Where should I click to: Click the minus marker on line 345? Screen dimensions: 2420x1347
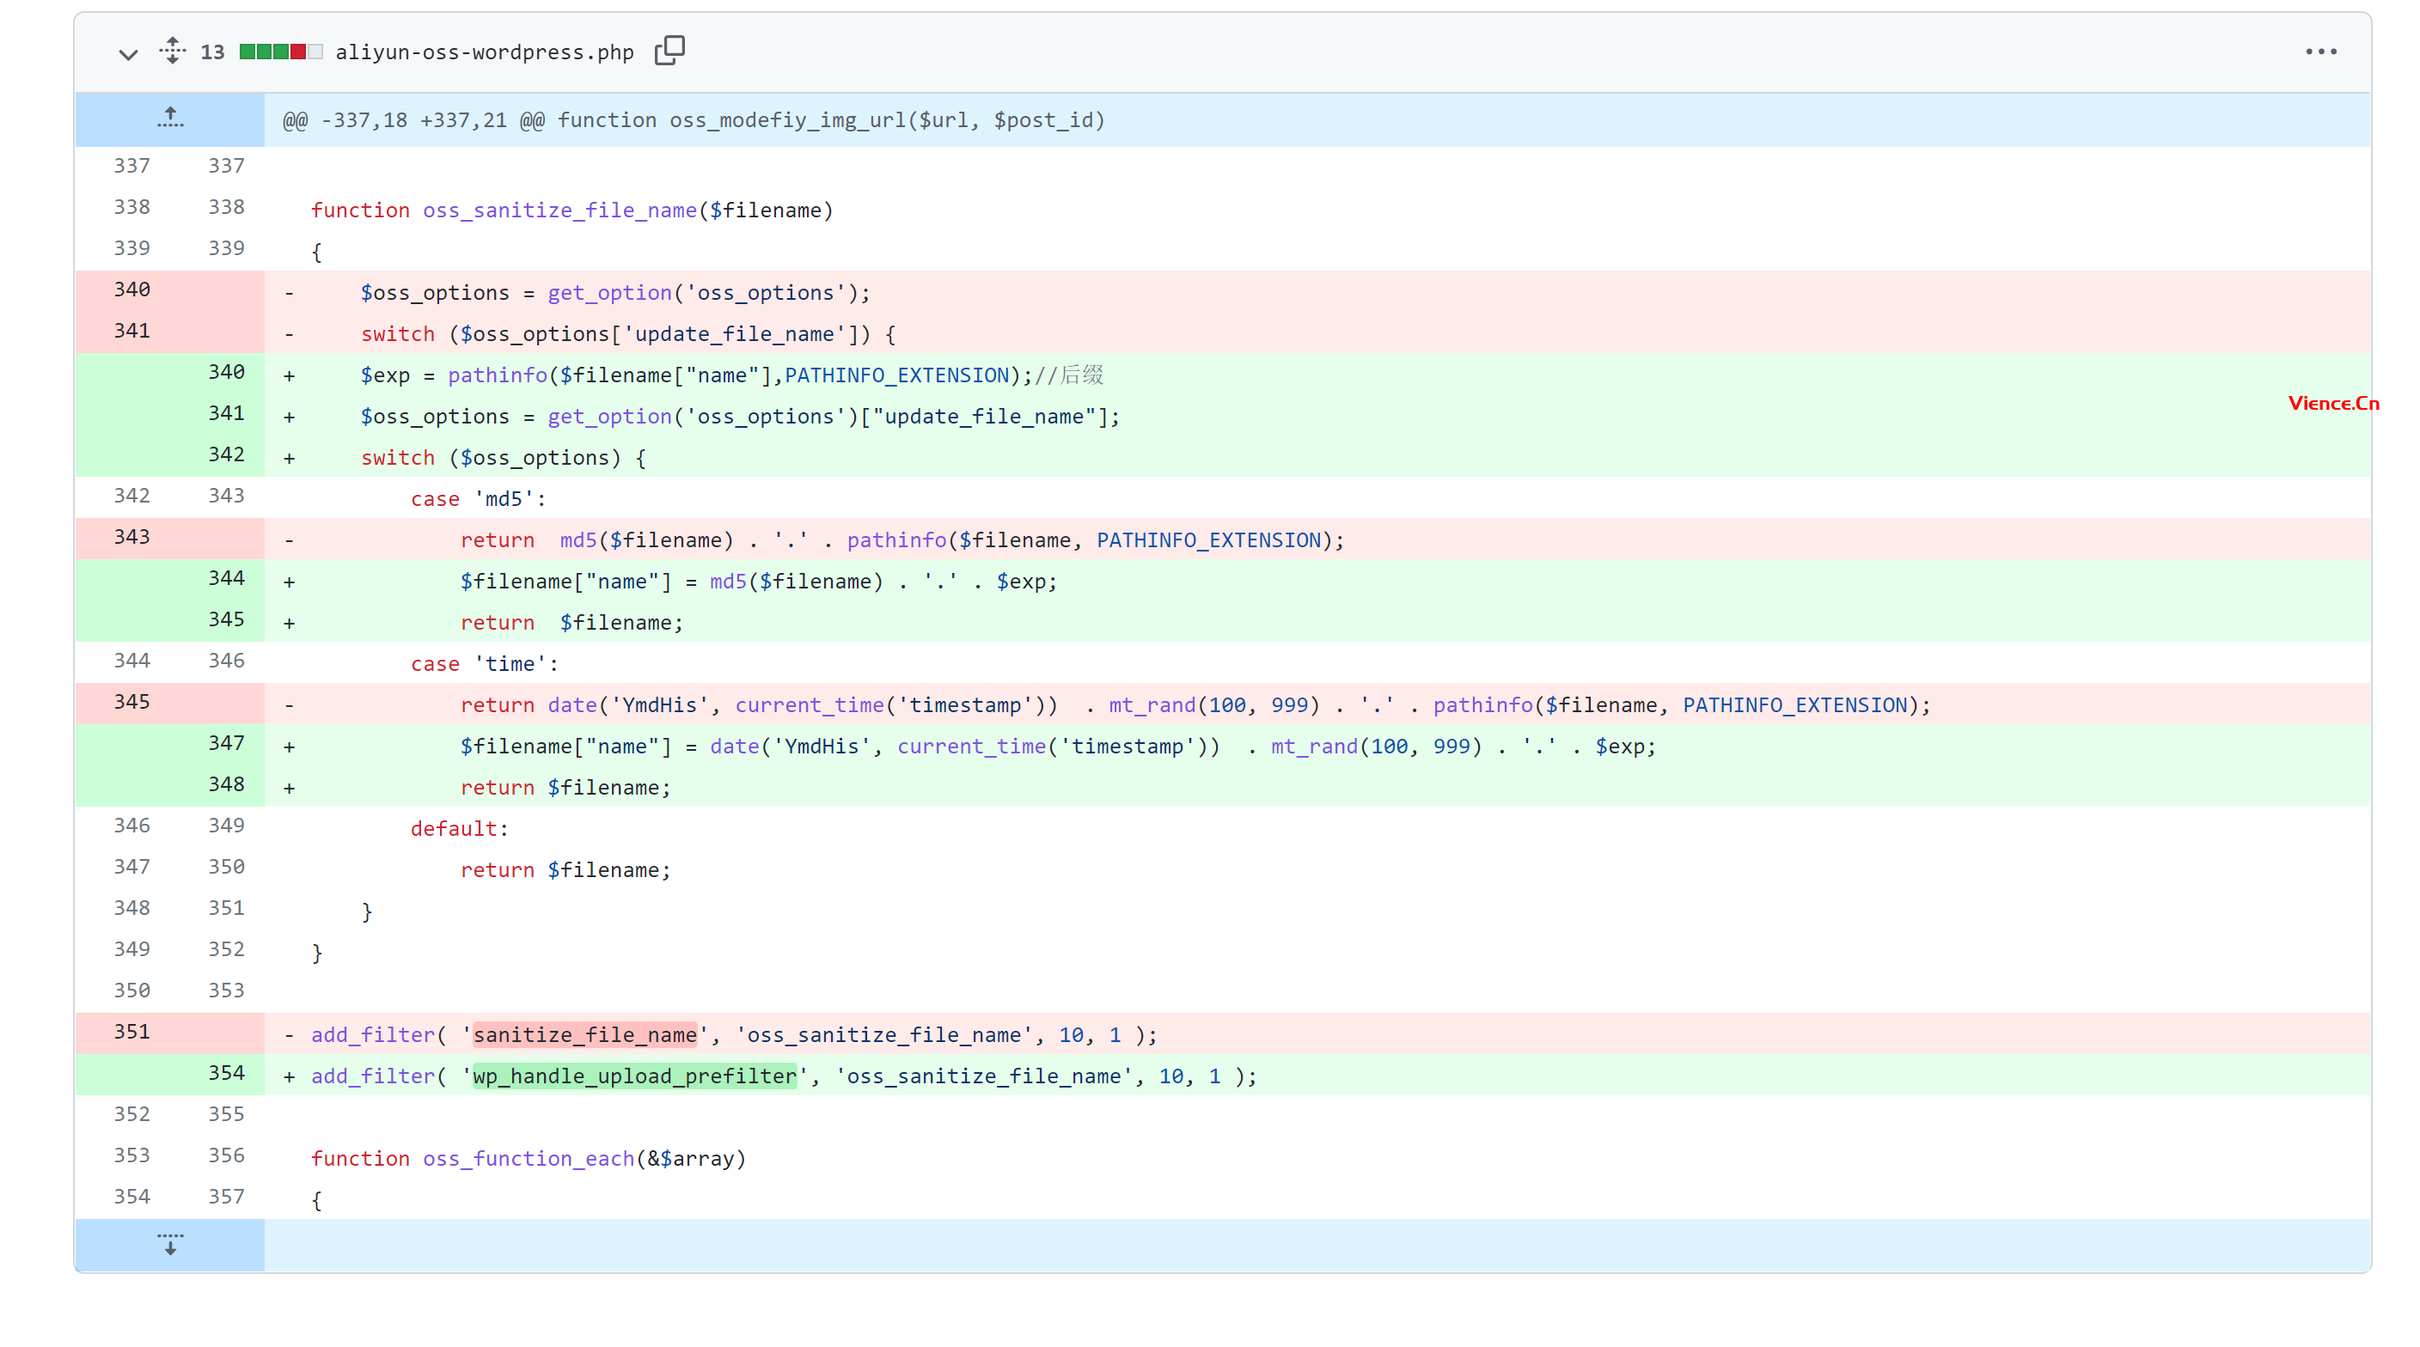coord(290,706)
